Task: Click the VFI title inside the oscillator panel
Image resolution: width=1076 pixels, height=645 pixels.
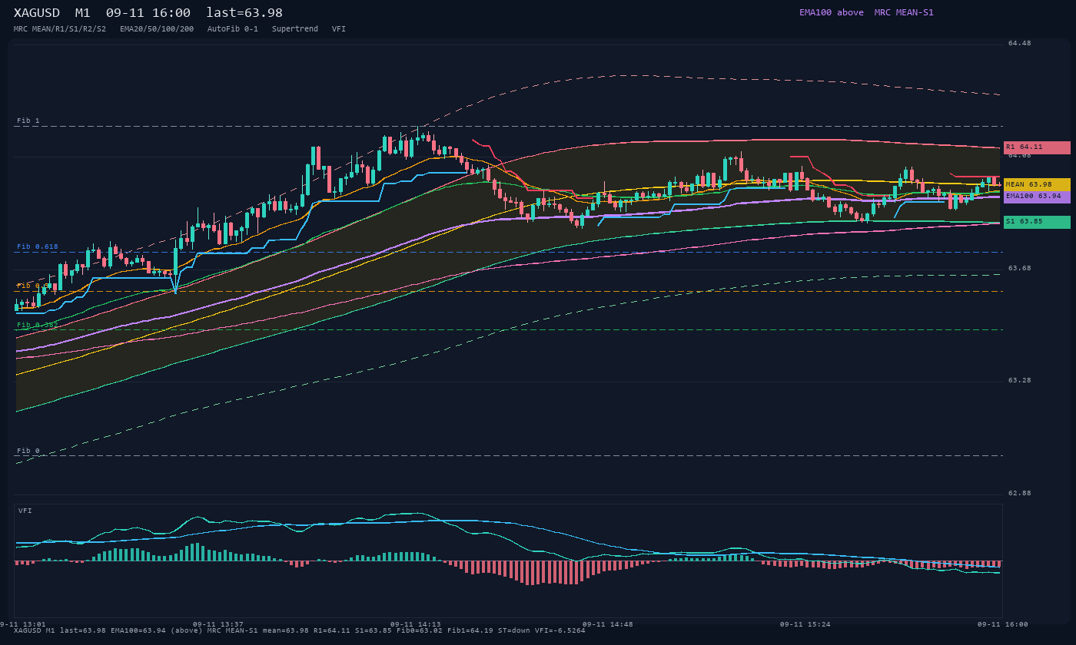Action: (25, 511)
